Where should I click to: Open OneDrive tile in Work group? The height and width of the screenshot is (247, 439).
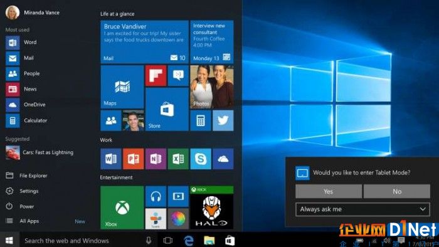click(223, 159)
